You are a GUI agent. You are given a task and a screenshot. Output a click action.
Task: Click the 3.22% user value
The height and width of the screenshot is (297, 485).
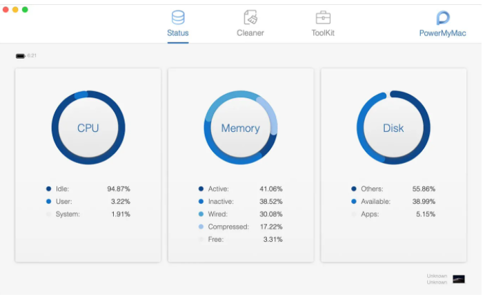(121, 201)
